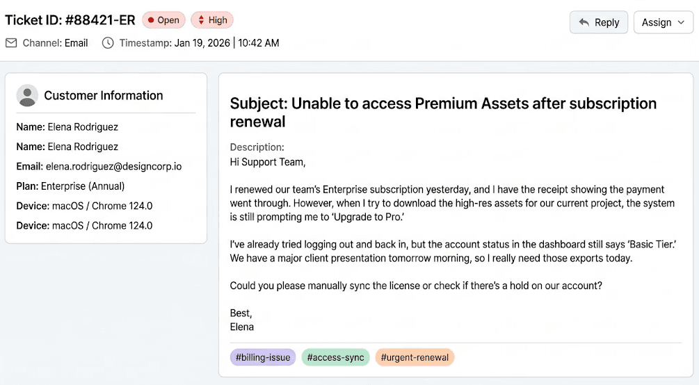Click the customer email elena.rodriguez@designcorp.io
This screenshot has width=699, height=385.
[x=114, y=167]
